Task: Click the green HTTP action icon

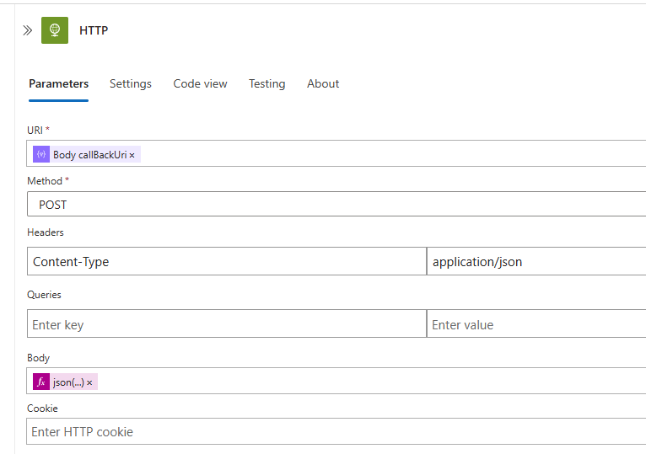Action: (x=55, y=30)
